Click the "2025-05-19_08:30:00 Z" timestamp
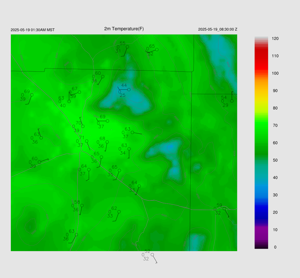The image size is (300, 278). 218,30
